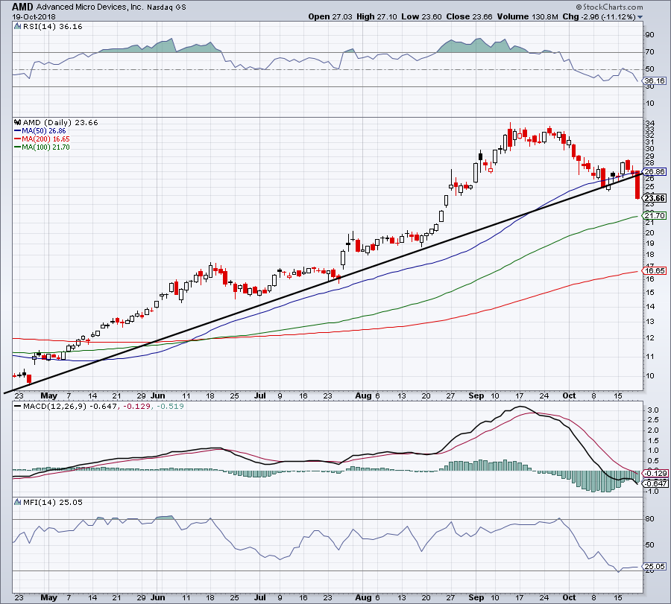
Task: Click the boxed 36.16 RSI value on right axis
Action: [655, 80]
